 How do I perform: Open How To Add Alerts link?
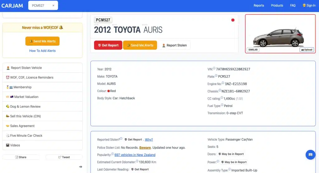coord(42,51)
